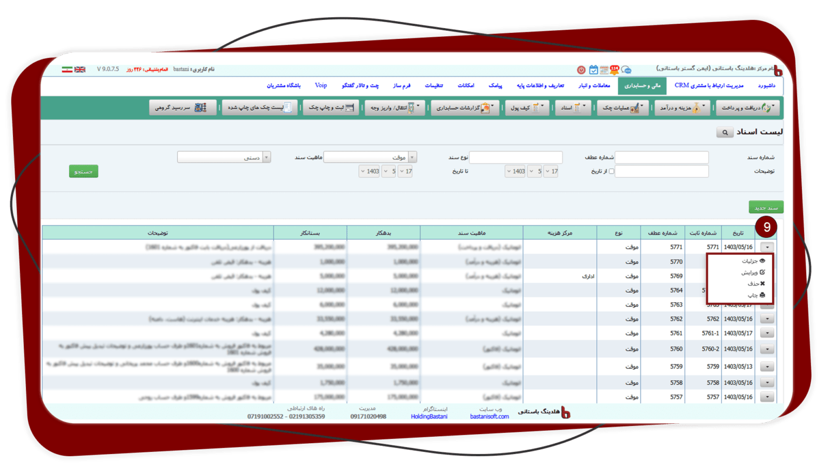
Task: Open هزینه و درآمد toolbar menu
Action: tap(682, 108)
